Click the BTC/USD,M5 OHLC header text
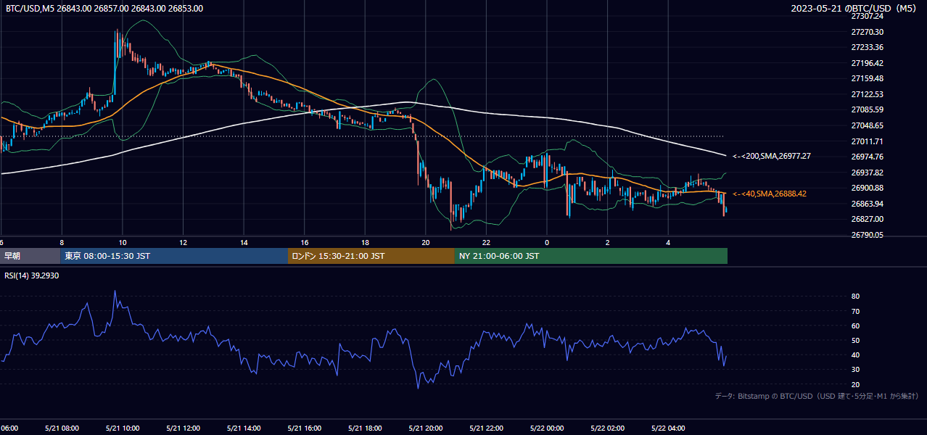The height and width of the screenshot is (435, 927). (x=104, y=9)
